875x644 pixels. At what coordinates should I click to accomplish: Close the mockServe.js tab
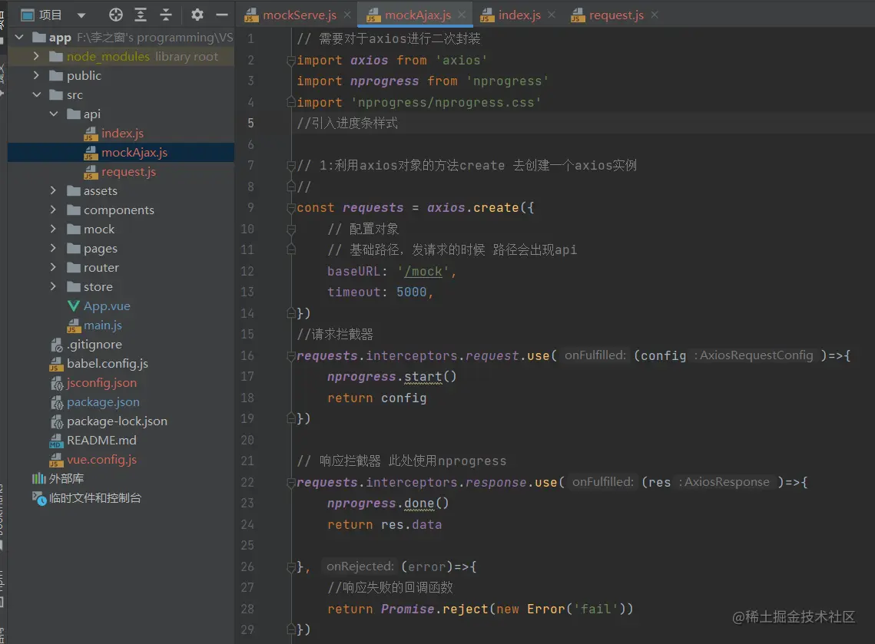point(348,15)
